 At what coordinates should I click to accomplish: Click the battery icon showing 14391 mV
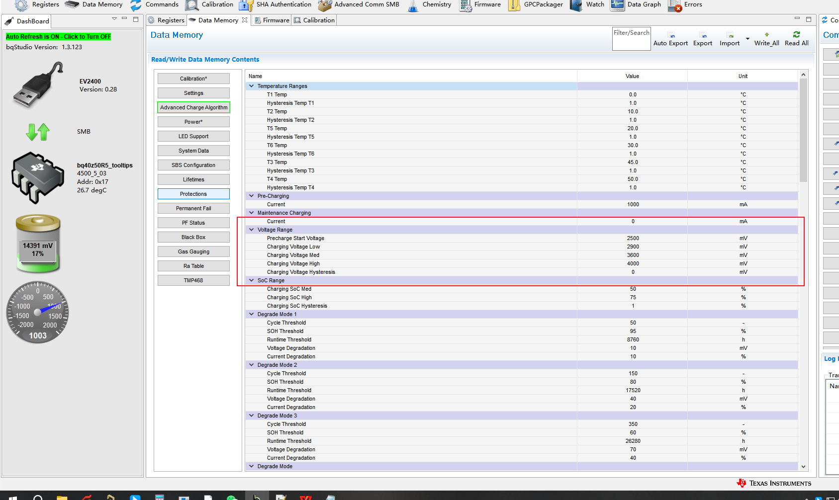[x=38, y=244]
